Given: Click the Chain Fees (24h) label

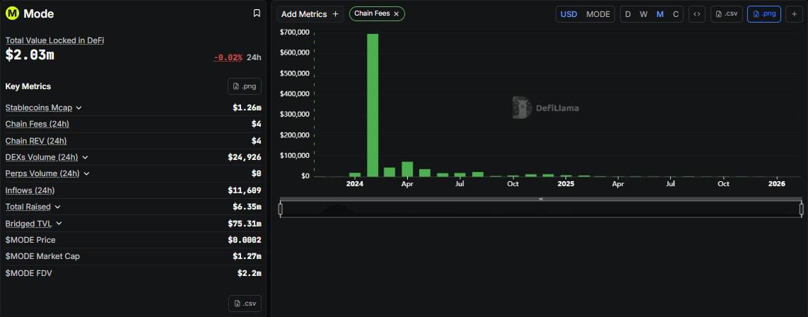Looking at the screenshot, I should tap(37, 125).
